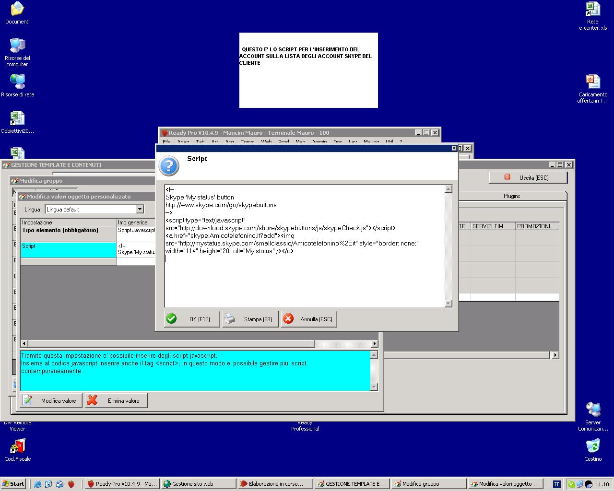Maximize the Ready Pro main window
The width and height of the screenshot is (614, 491).
pyautogui.click(x=426, y=133)
